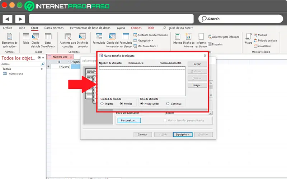Click the Search box at top right
The image size is (287, 179).
(241, 19)
